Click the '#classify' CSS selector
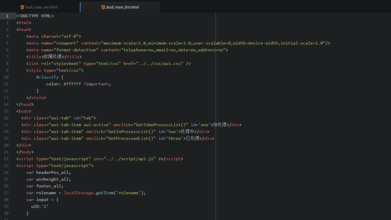Viewport: 391px width, 220px height. (x=47, y=77)
